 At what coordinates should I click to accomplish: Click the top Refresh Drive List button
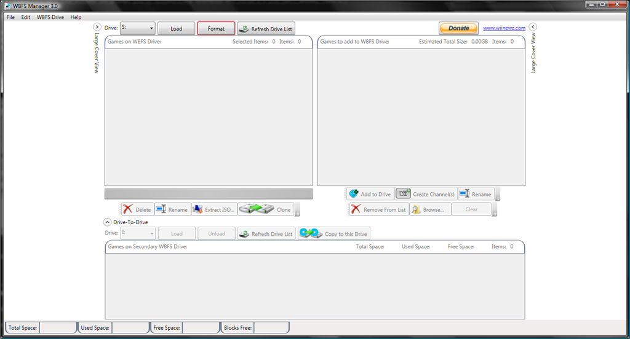(266, 28)
